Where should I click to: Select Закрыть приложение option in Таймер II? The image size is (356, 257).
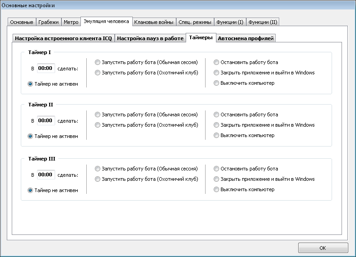264,125
